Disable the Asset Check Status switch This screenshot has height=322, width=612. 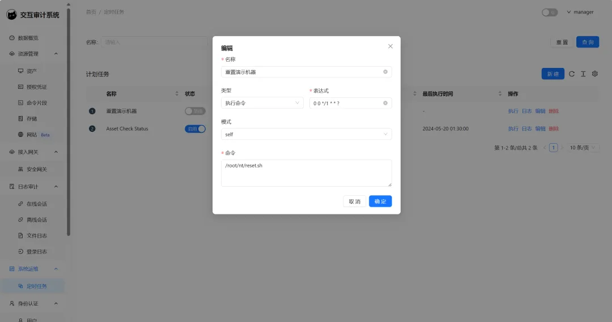tap(195, 129)
